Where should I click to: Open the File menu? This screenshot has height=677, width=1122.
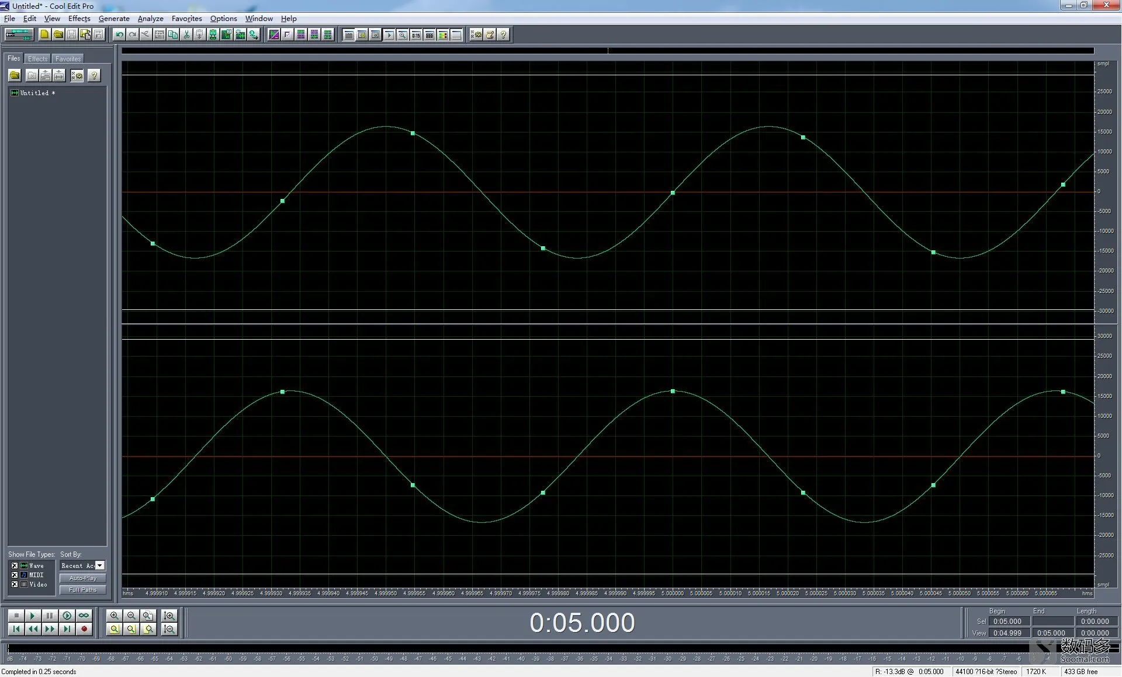pyautogui.click(x=9, y=19)
